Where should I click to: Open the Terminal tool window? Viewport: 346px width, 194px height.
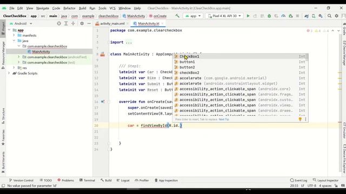coord(87,181)
